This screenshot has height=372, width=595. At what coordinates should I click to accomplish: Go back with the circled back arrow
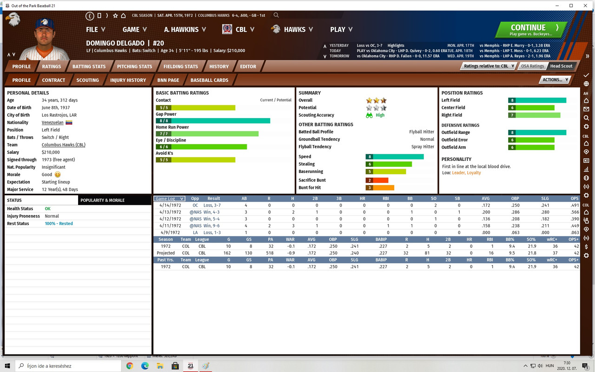click(90, 16)
